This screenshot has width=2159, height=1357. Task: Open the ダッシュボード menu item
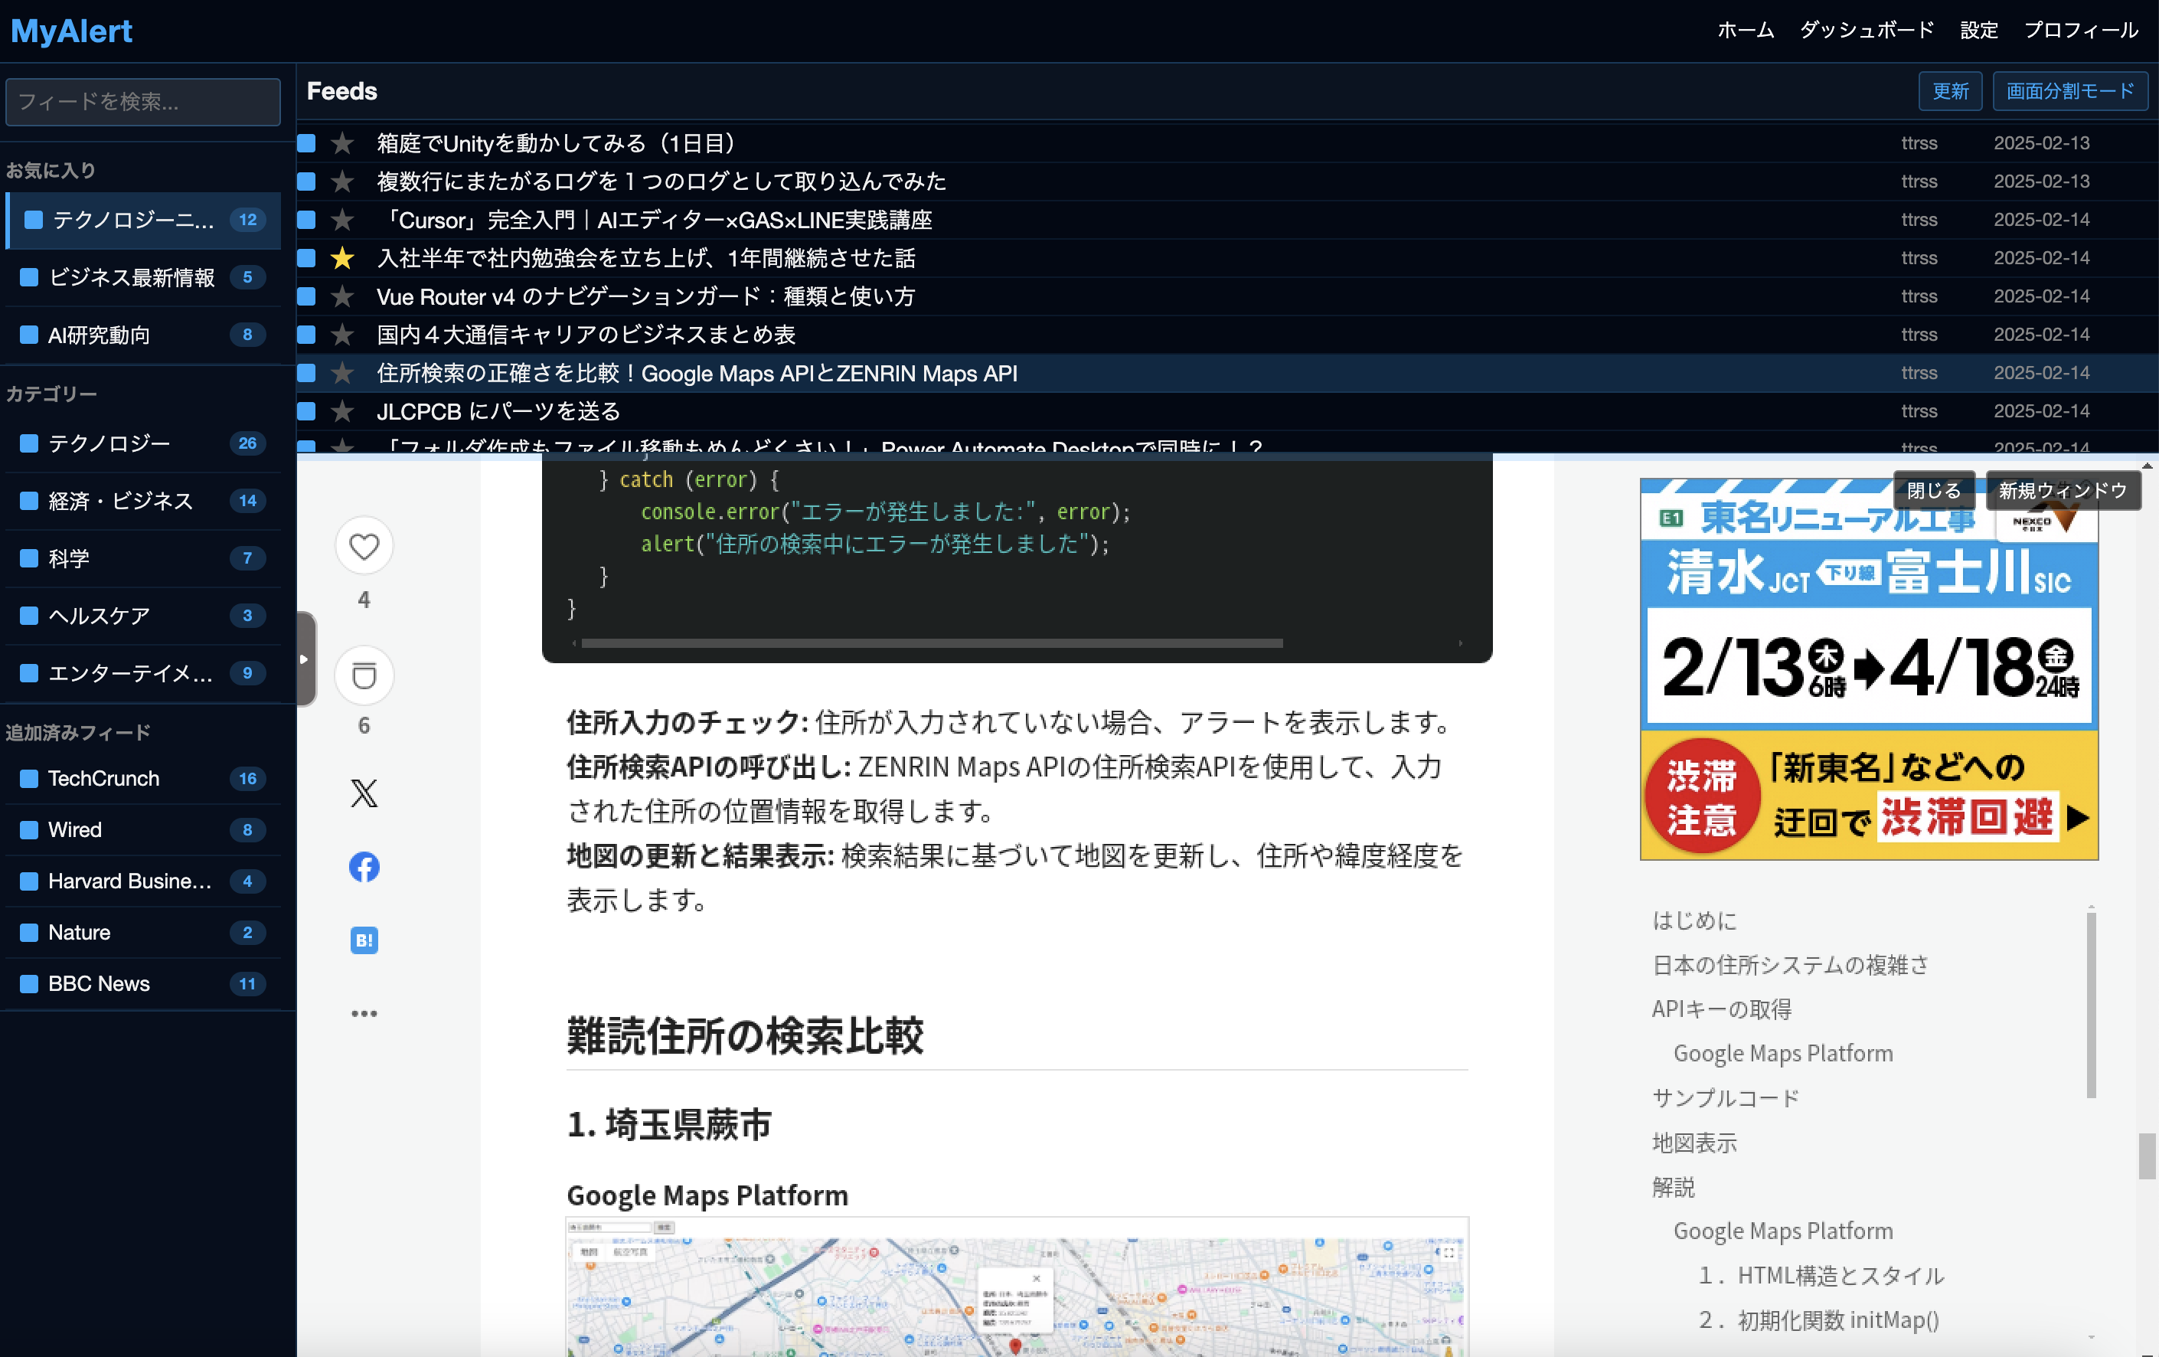tap(1867, 31)
